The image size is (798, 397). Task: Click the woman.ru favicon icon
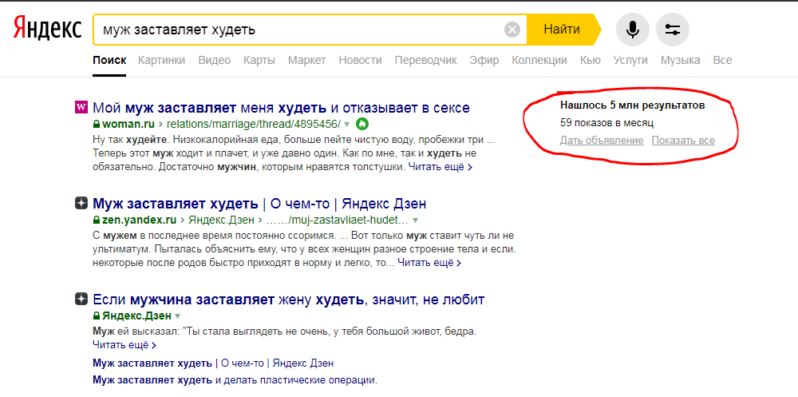click(81, 107)
